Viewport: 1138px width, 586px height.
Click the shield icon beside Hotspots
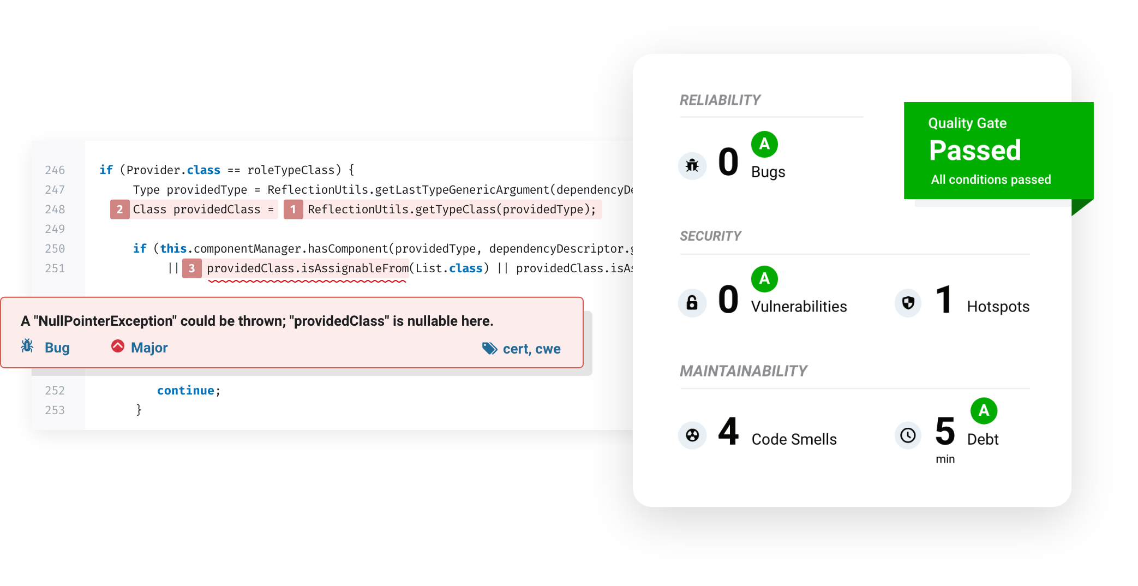[x=908, y=302]
